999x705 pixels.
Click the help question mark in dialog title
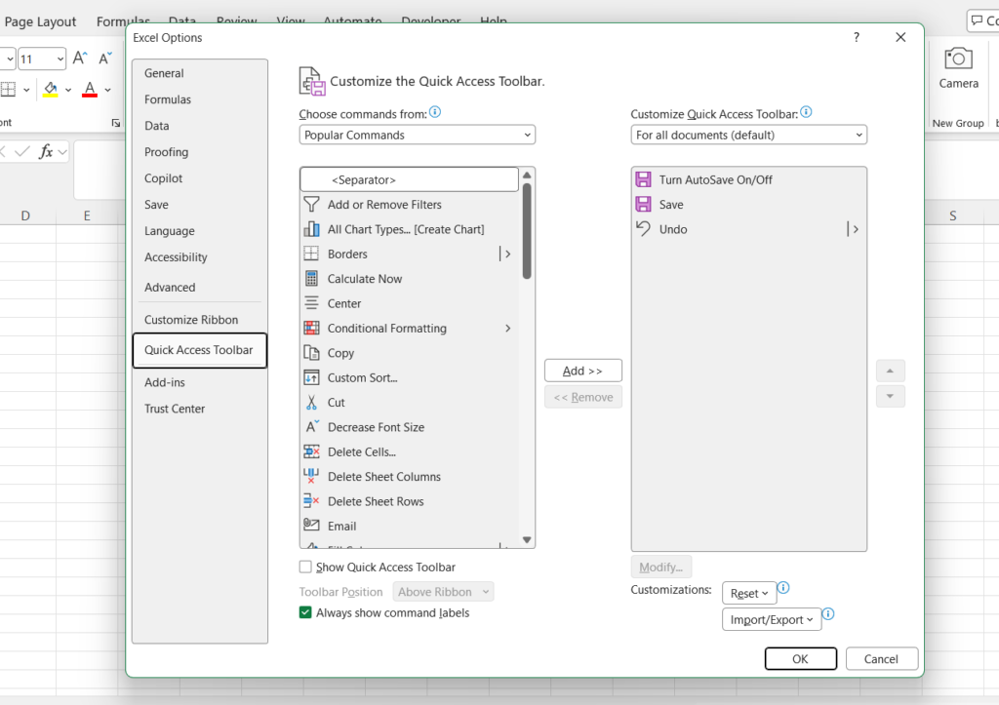pos(857,38)
